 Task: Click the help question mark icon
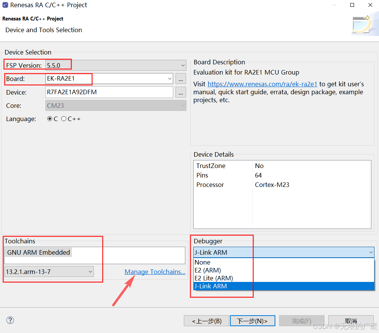(10, 320)
